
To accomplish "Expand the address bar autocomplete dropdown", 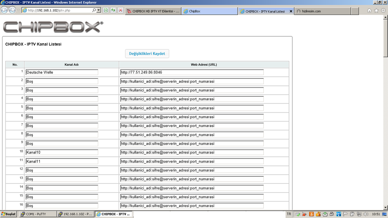I will point(99,10).
